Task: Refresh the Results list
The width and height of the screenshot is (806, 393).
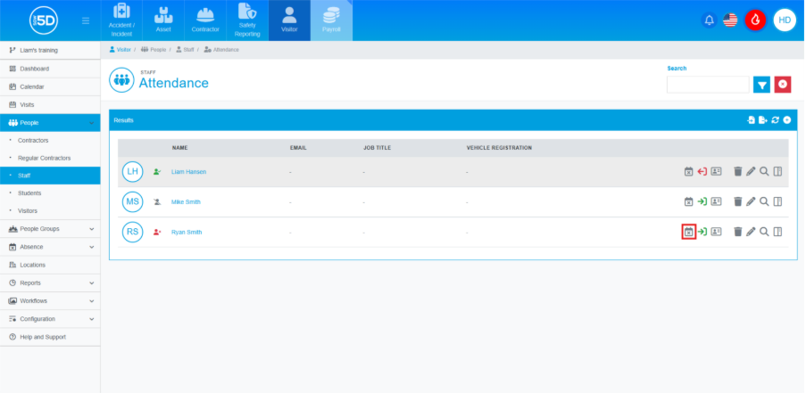Action: 776,119
